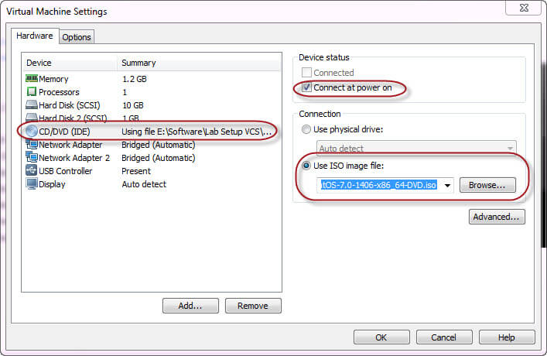The image size is (547, 356).
Task: Uncheck Connect at power on
Action: pos(306,87)
